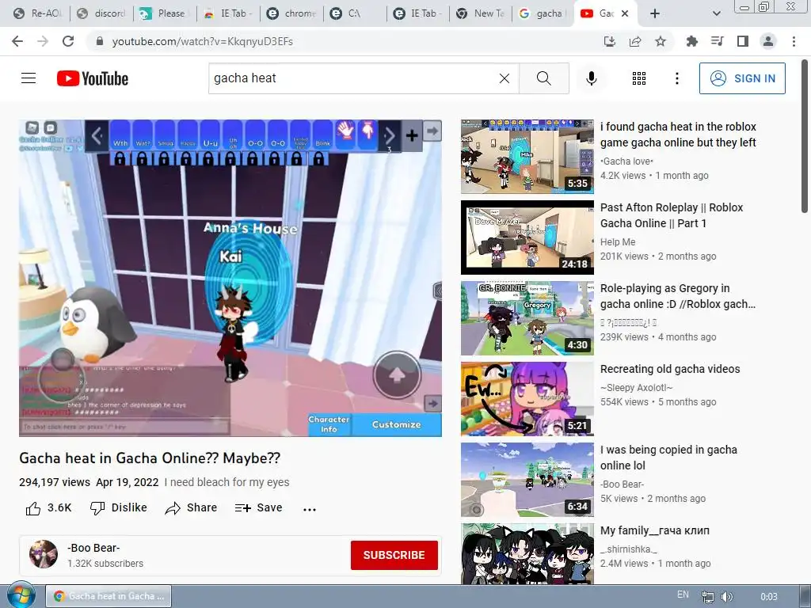Open a new browser tab with plus

[x=655, y=13]
